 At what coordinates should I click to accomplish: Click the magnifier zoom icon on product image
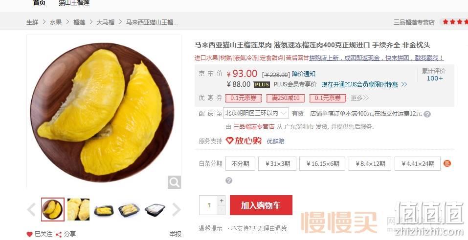174,182
